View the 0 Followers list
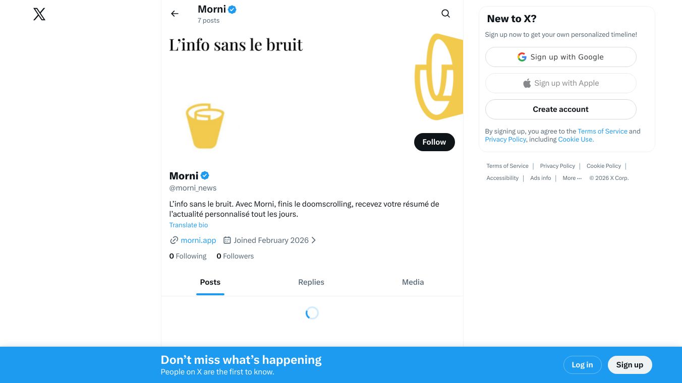The width and height of the screenshot is (682, 383). (x=235, y=256)
